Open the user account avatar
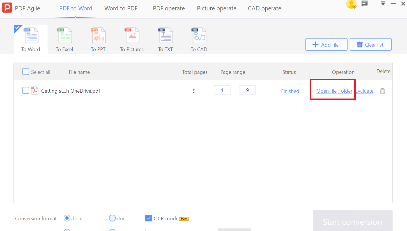Viewport: 407px width, 231px height. (351, 4)
